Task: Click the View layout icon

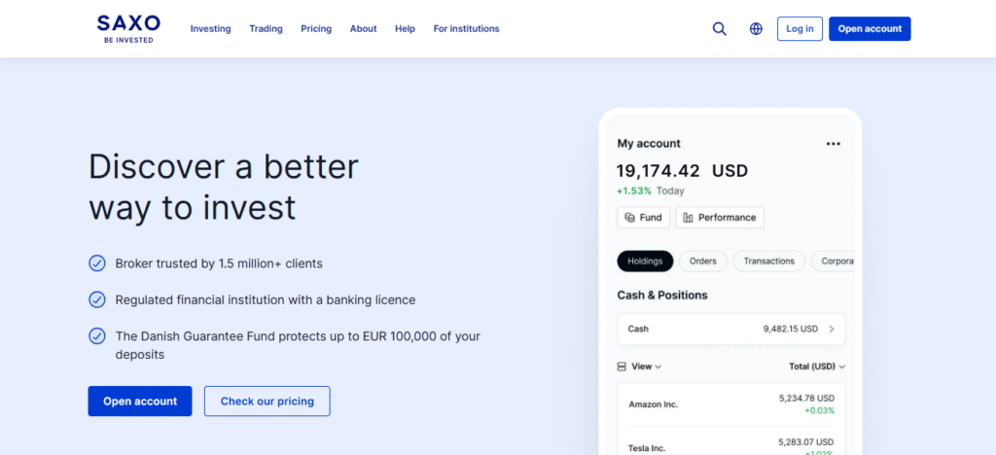Action: point(622,367)
